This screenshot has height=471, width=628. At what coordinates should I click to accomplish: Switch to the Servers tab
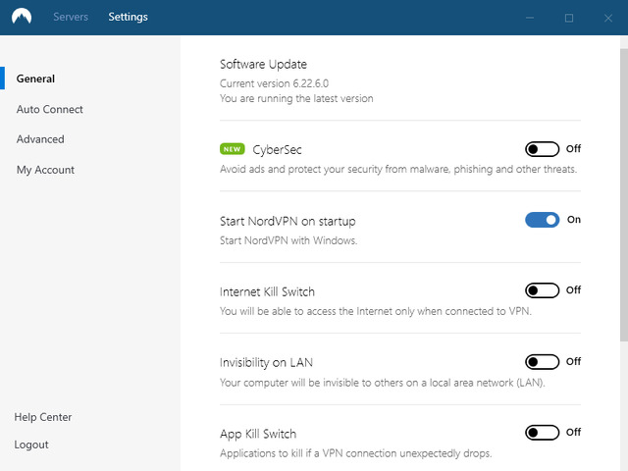coord(71,17)
